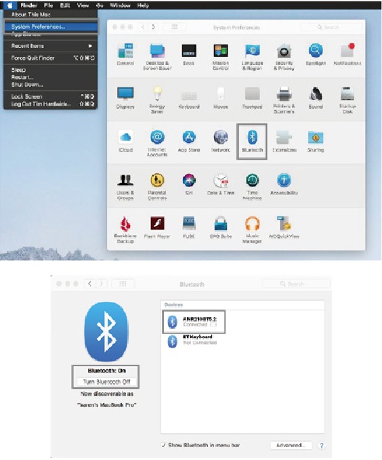The width and height of the screenshot is (382, 460).
Task: Open Network preferences icon
Action: pyautogui.click(x=221, y=142)
